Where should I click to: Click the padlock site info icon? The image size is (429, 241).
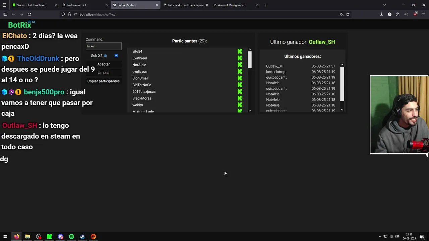coord(69,14)
